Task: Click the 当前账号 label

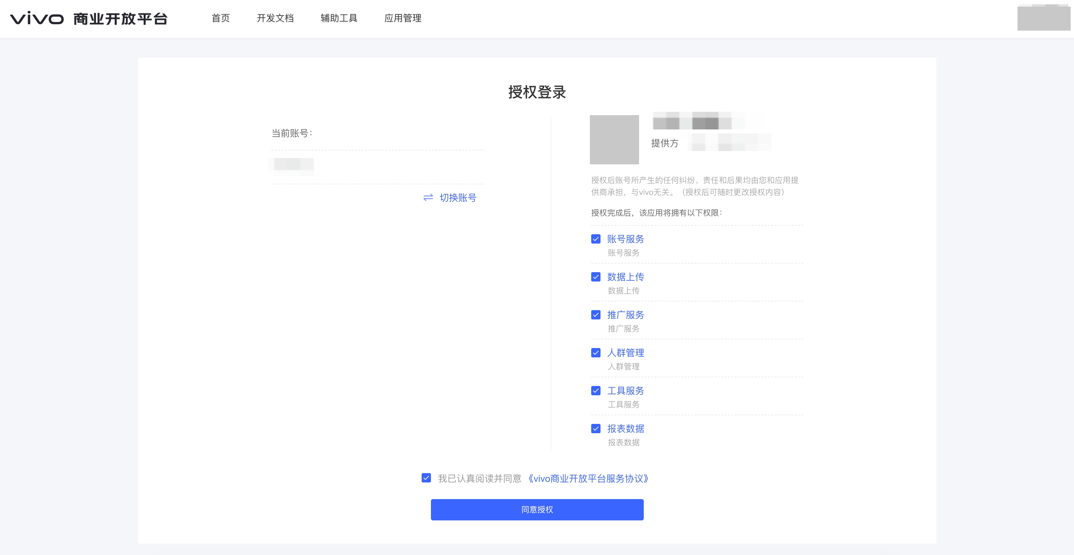Action: tap(292, 133)
